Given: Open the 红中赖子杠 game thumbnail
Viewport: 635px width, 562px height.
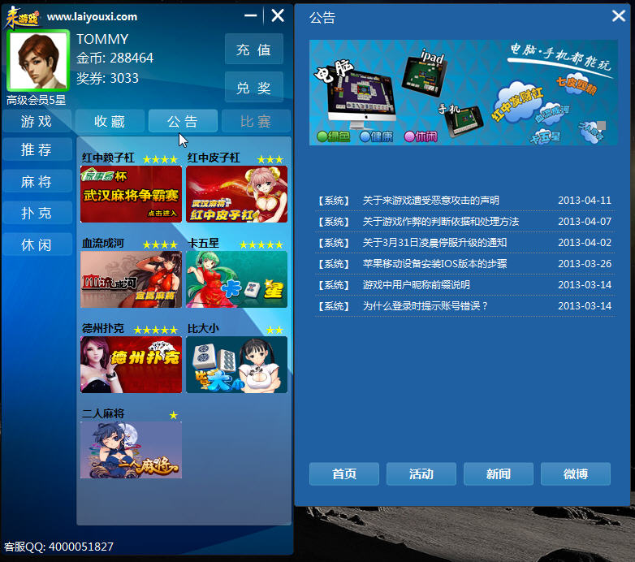Looking at the screenshot, I should point(131,194).
